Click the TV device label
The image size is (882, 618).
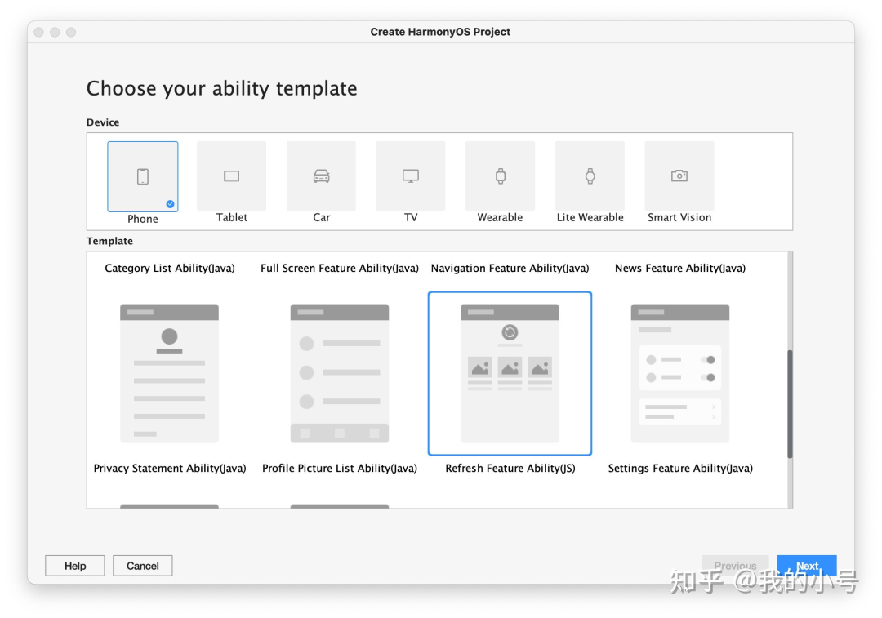click(x=411, y=218)
